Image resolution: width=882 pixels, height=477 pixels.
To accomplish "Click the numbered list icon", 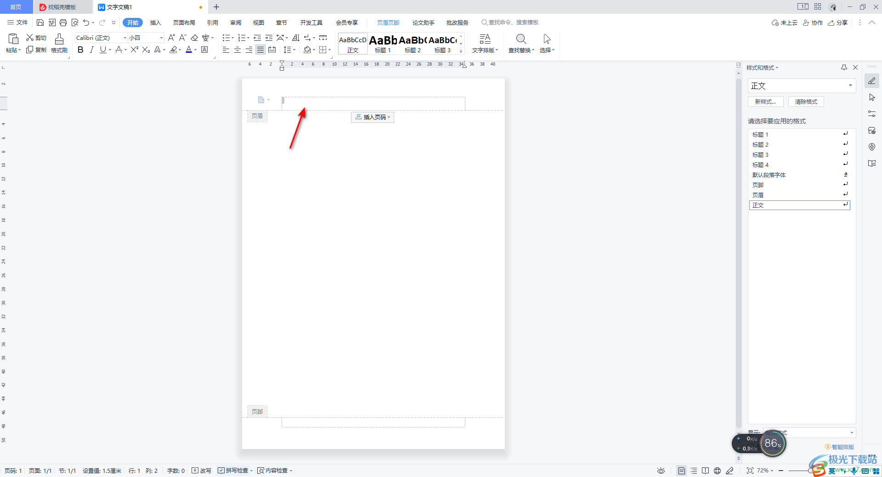I will [242, 38].
